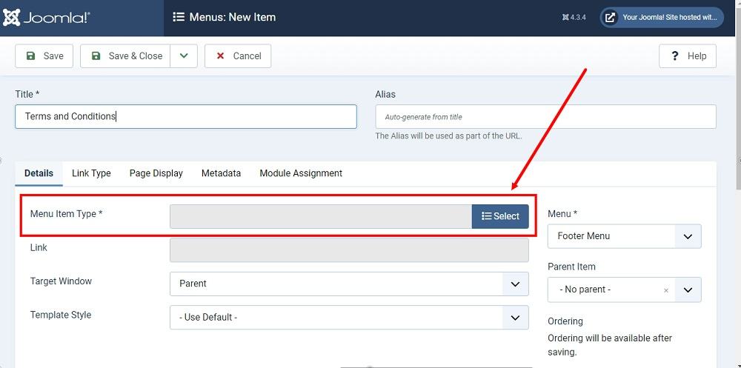Open the Target Window dropdown

349,284
